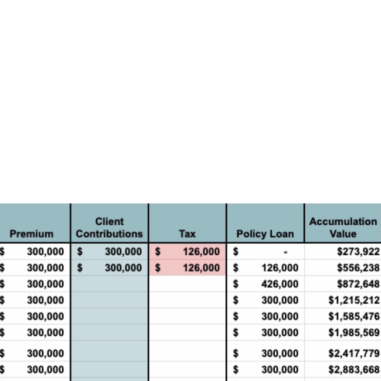Select the Premium cell in the $273,922 row
The height and width of the screenshot is (381, 381).
pyautogui.click(x=35, y=251)
